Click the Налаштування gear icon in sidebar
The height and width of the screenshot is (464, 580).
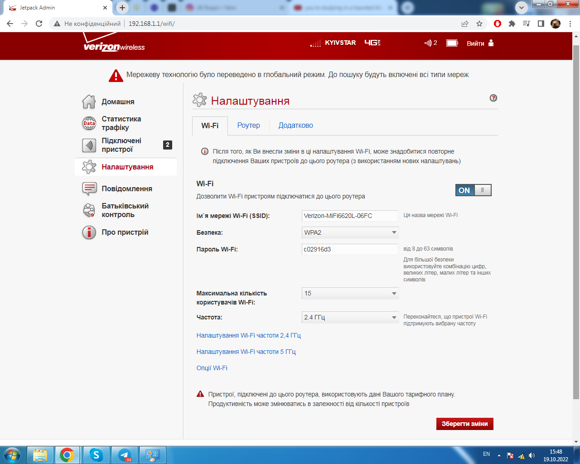[89, 167]
